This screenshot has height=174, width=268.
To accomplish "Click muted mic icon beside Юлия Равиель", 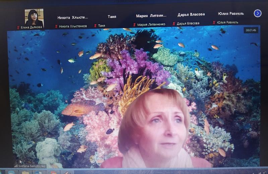I will (214, 22).
